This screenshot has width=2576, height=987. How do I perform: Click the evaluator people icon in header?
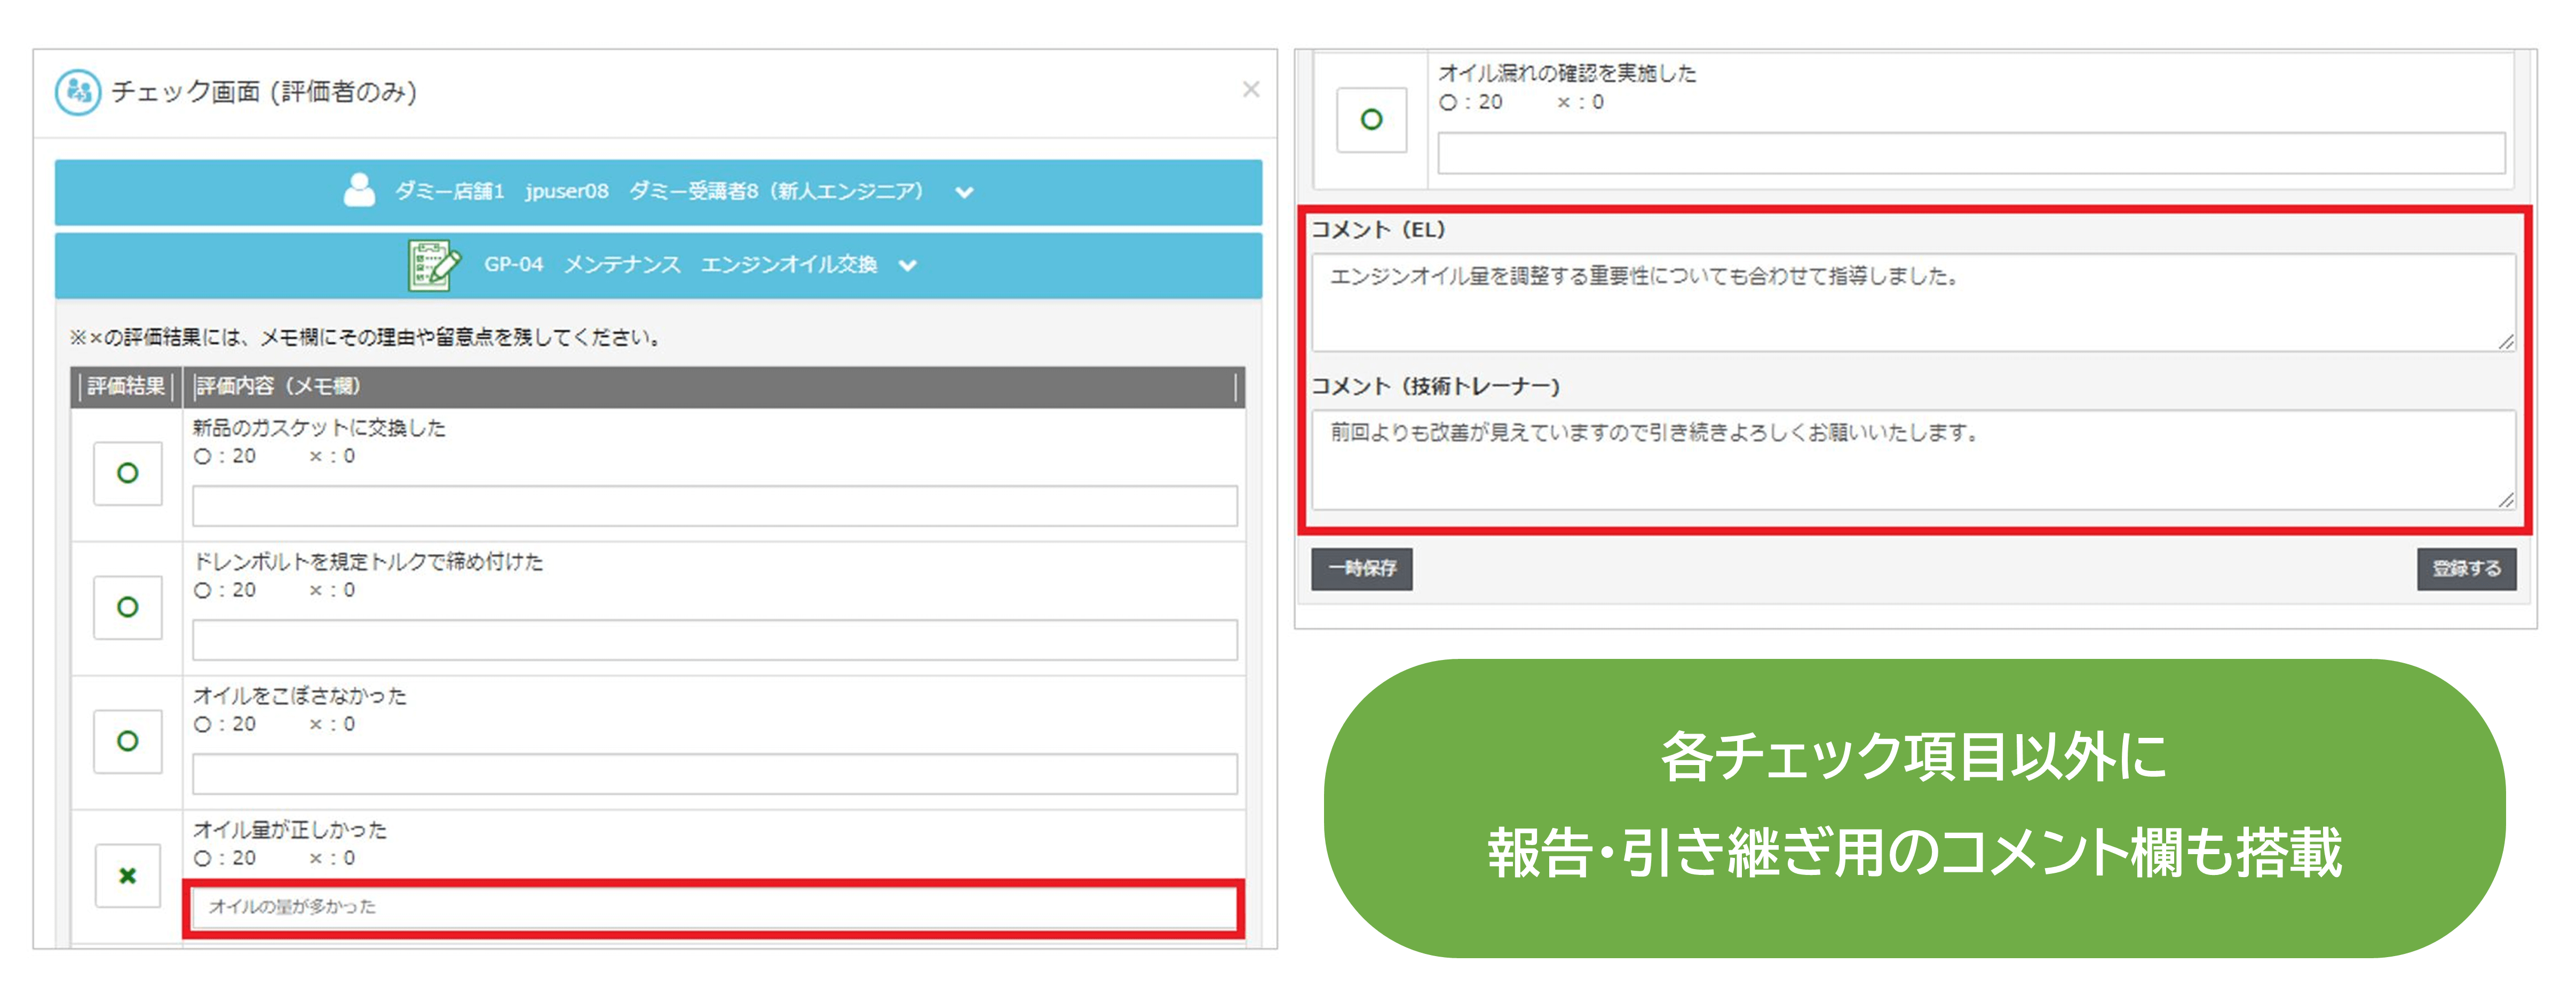click(78, 92)
